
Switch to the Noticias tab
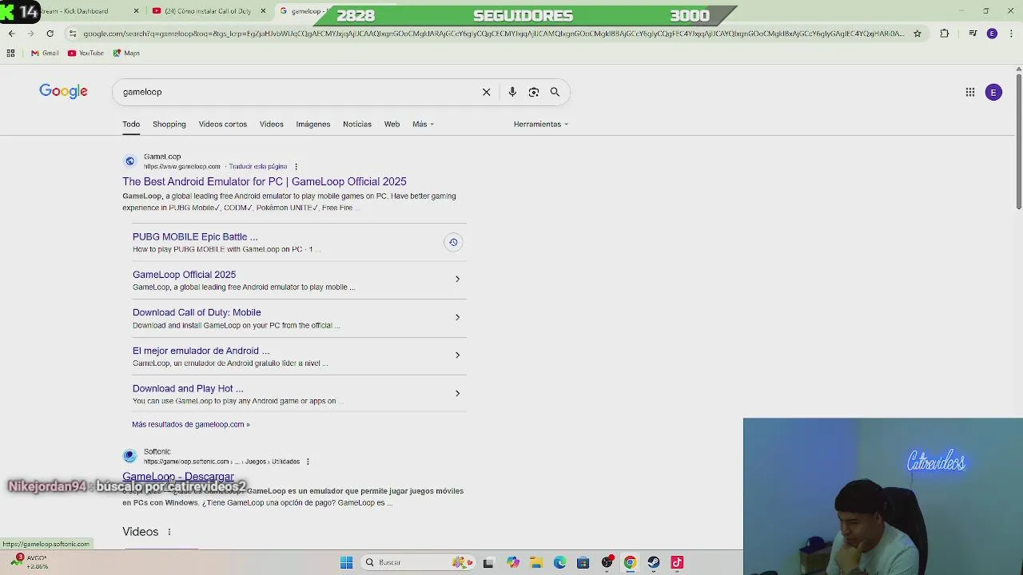coord(357,125)
